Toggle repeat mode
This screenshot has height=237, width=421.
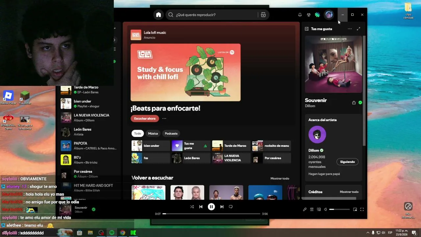pos(231,207)
